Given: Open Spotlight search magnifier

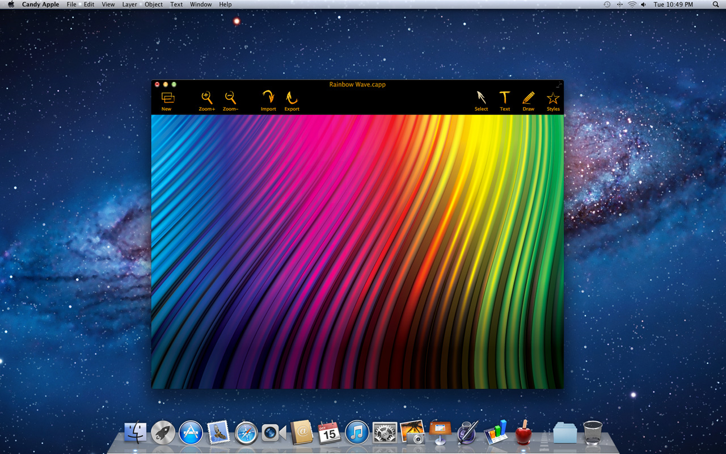Looking at the screenshot, I should point(715,5).
